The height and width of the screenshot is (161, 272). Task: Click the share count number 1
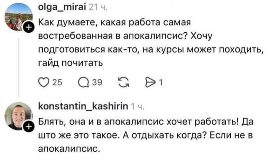coord(161,83)
